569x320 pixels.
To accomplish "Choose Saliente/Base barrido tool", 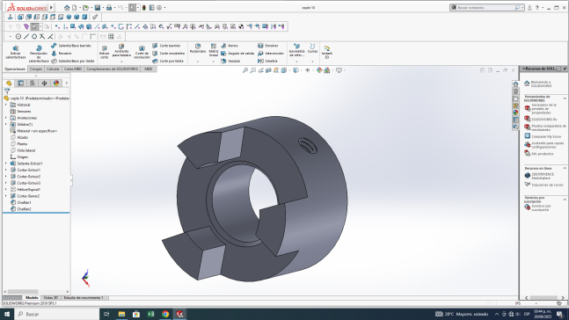I will 71,46.
